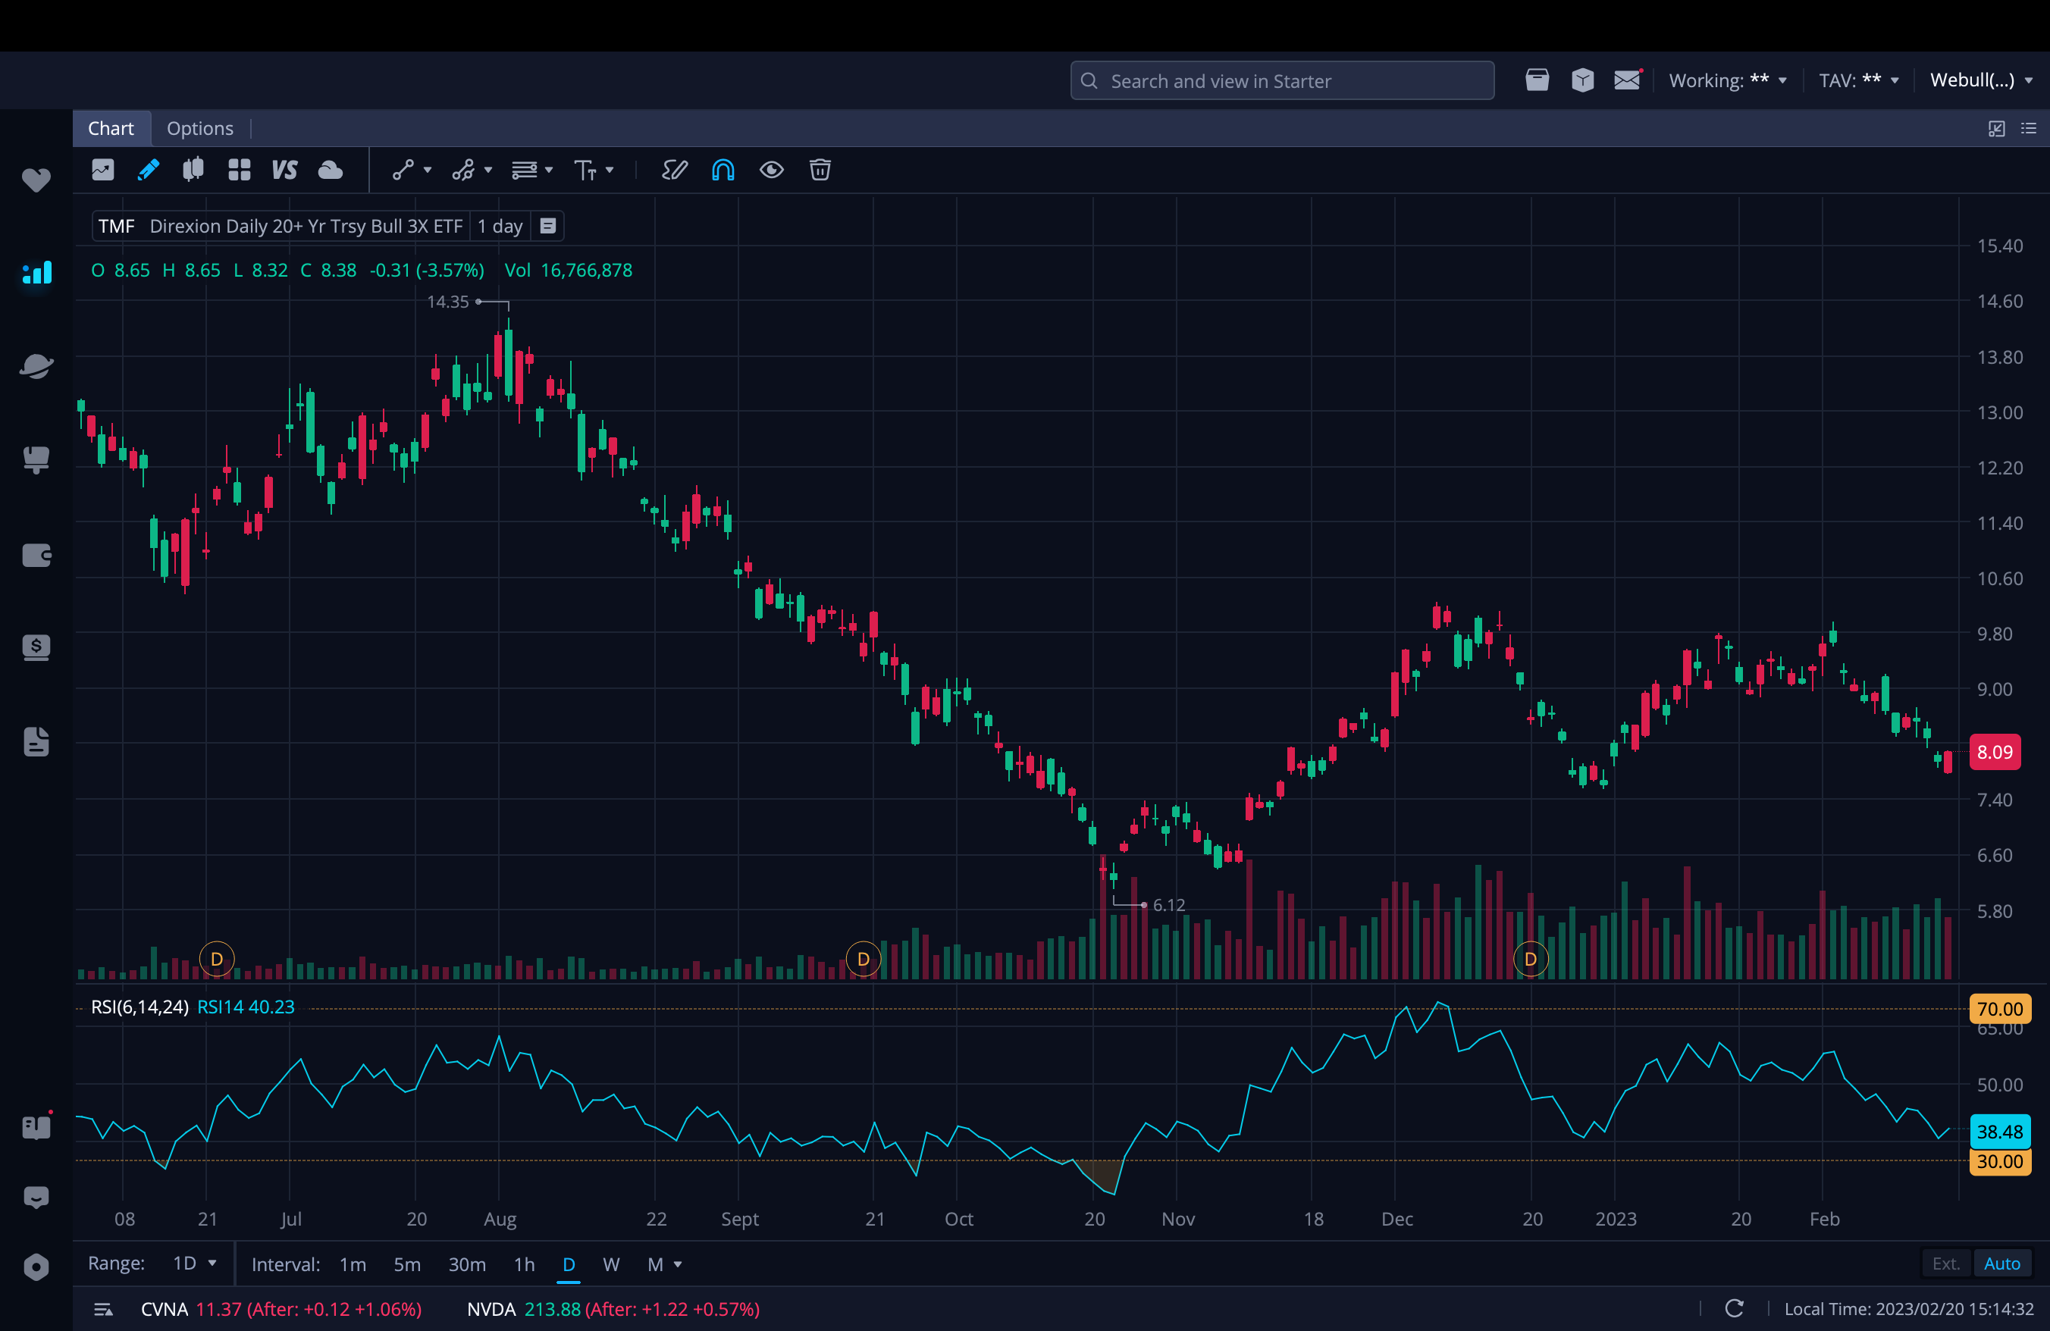Viewport: 2050px width, 1331px height.
Task: Click the CVNA ticker in bottom bar
Action: [x=164, y=1308]
